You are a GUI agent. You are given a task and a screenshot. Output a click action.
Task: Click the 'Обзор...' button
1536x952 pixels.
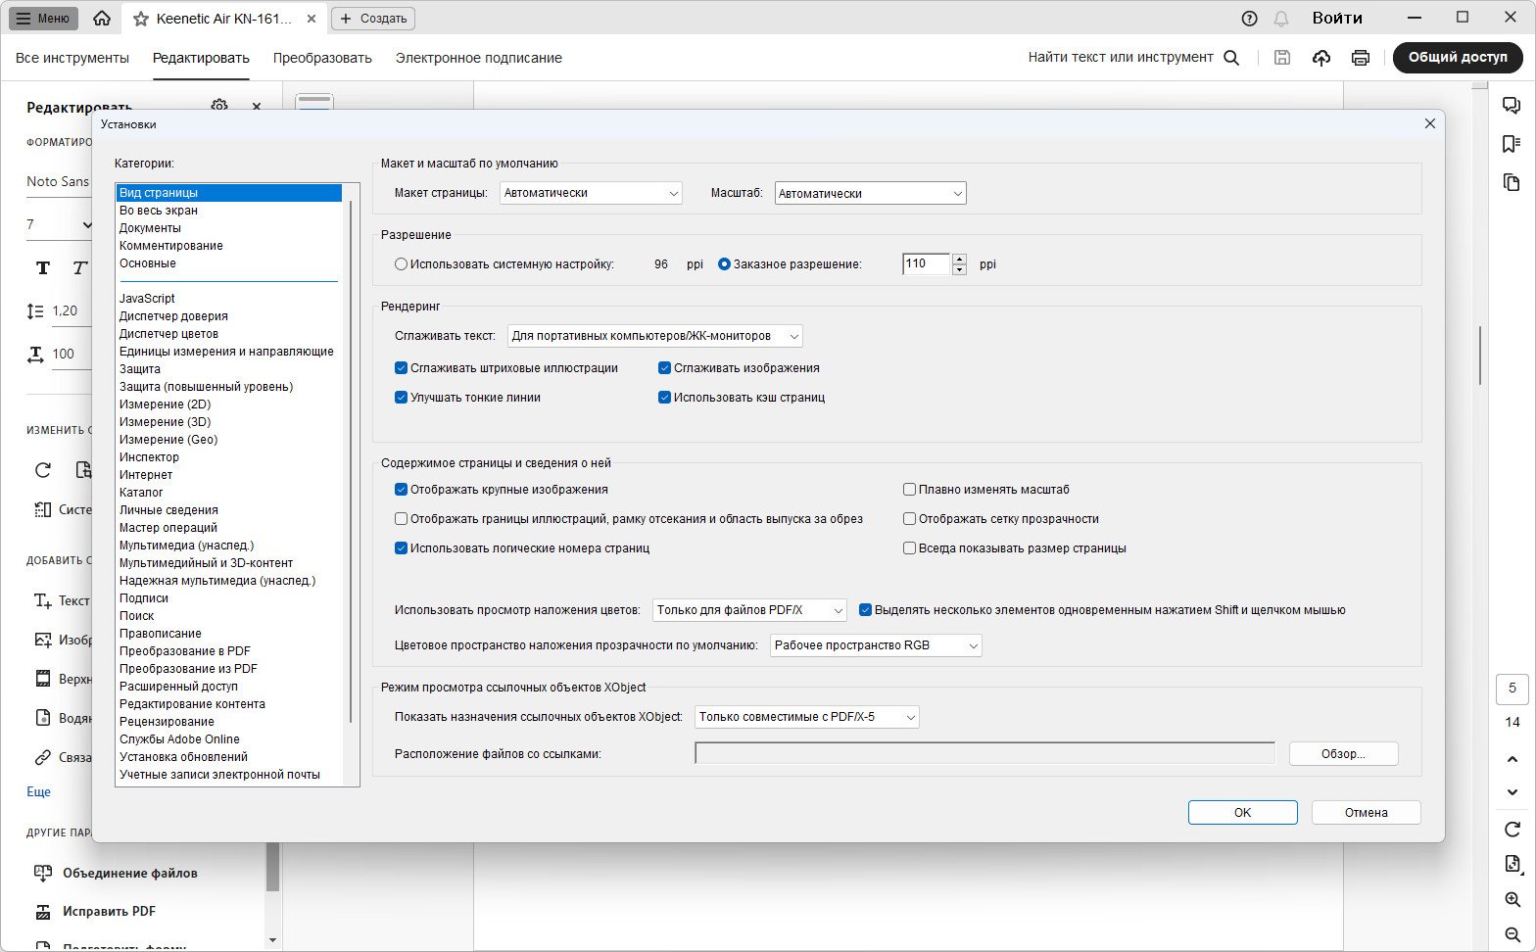1343,753
